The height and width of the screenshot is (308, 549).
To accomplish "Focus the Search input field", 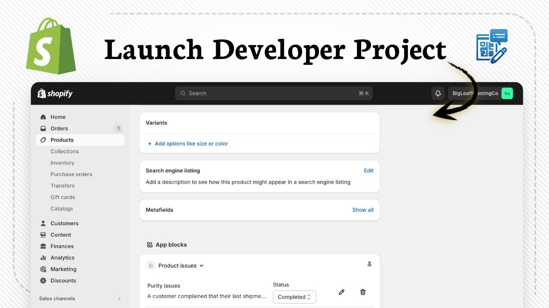I will tap(274, 93).
